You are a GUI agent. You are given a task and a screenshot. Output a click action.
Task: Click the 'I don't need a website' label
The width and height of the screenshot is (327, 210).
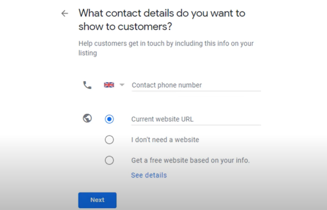165,140
